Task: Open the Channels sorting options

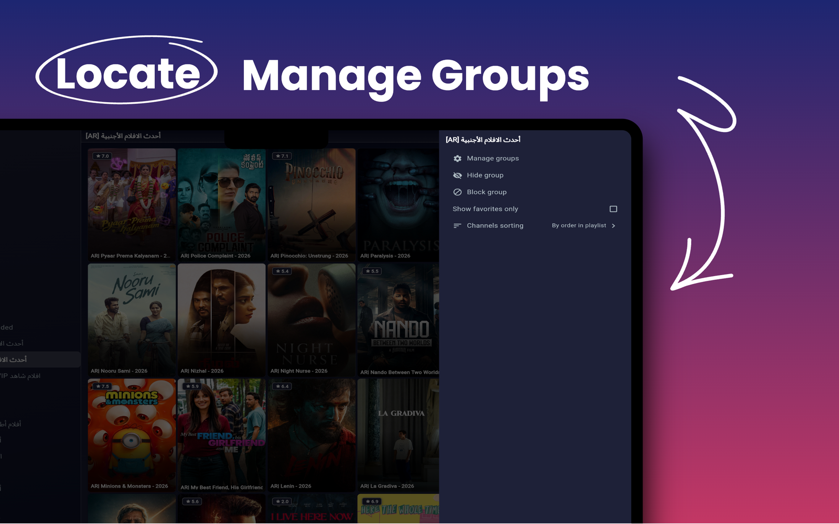Action: click(535, 225)
